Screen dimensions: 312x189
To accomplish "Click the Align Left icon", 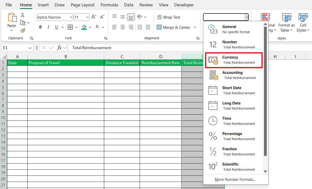I will point(115,27).
